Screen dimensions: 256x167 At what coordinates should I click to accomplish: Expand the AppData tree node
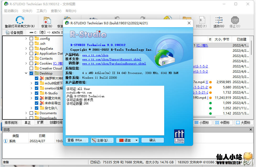pos(26,48)
